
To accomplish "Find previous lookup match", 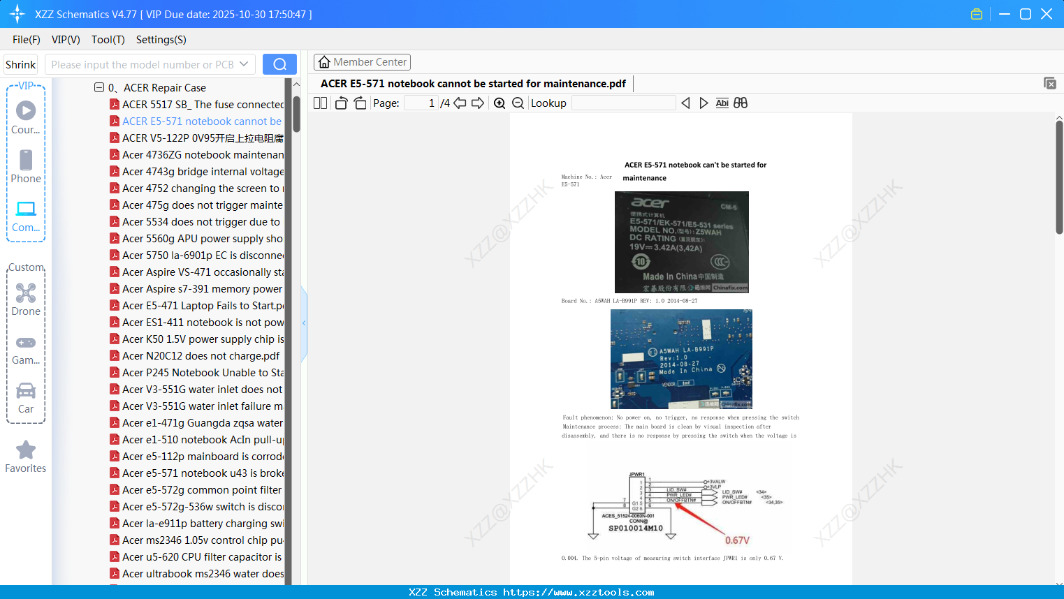I will tap(685, 103).
